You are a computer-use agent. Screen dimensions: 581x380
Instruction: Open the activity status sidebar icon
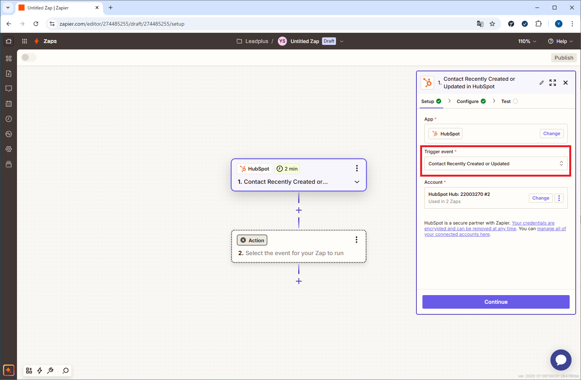(9, 134)
